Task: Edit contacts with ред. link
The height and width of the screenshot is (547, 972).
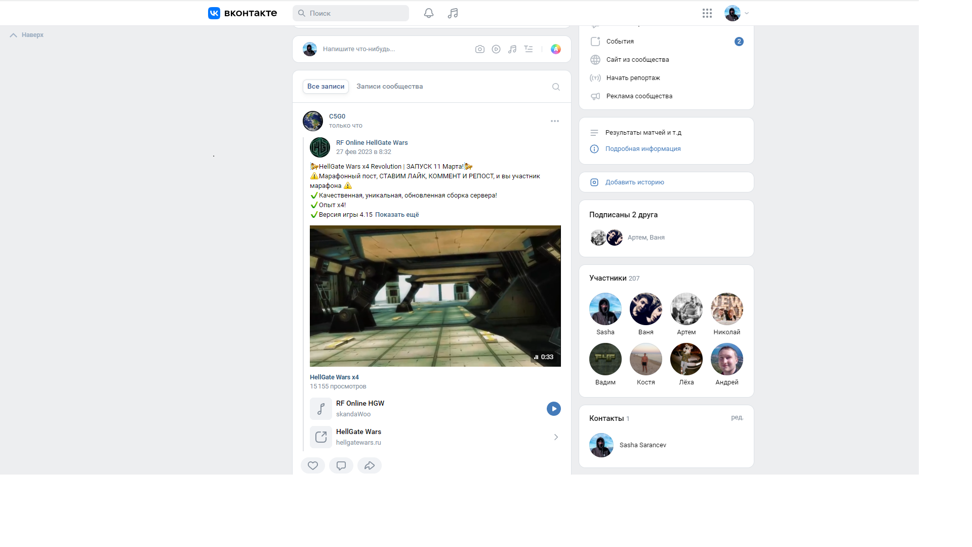Action: tap(737, 418)
